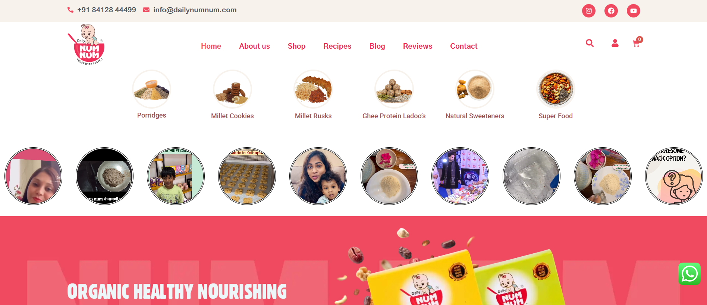
Task: Open the mother and baby story circle
Action: pyautogui.click(x=318, y=176)
